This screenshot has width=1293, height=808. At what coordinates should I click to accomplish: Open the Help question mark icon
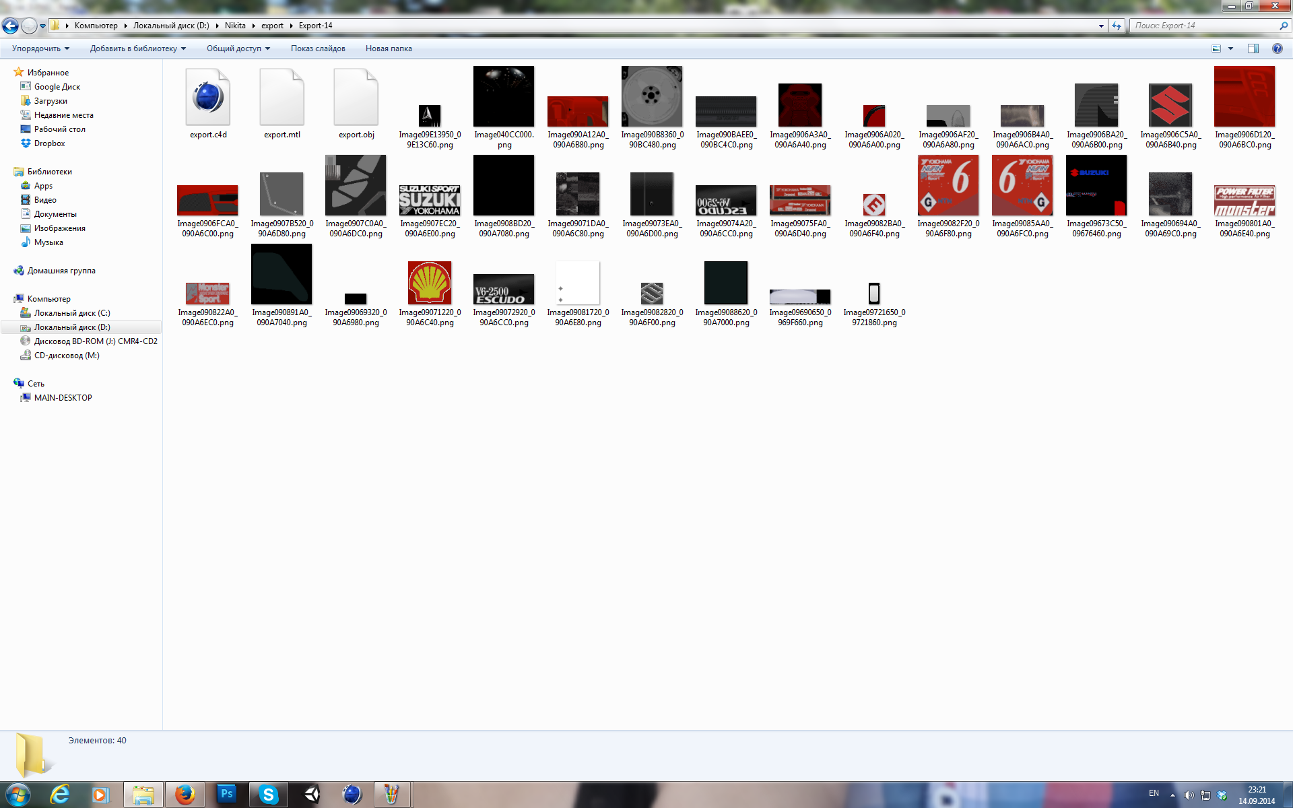tap(1278, 48)
